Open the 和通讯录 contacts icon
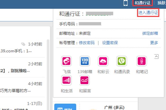166x110 pixels. click(122, 61)
